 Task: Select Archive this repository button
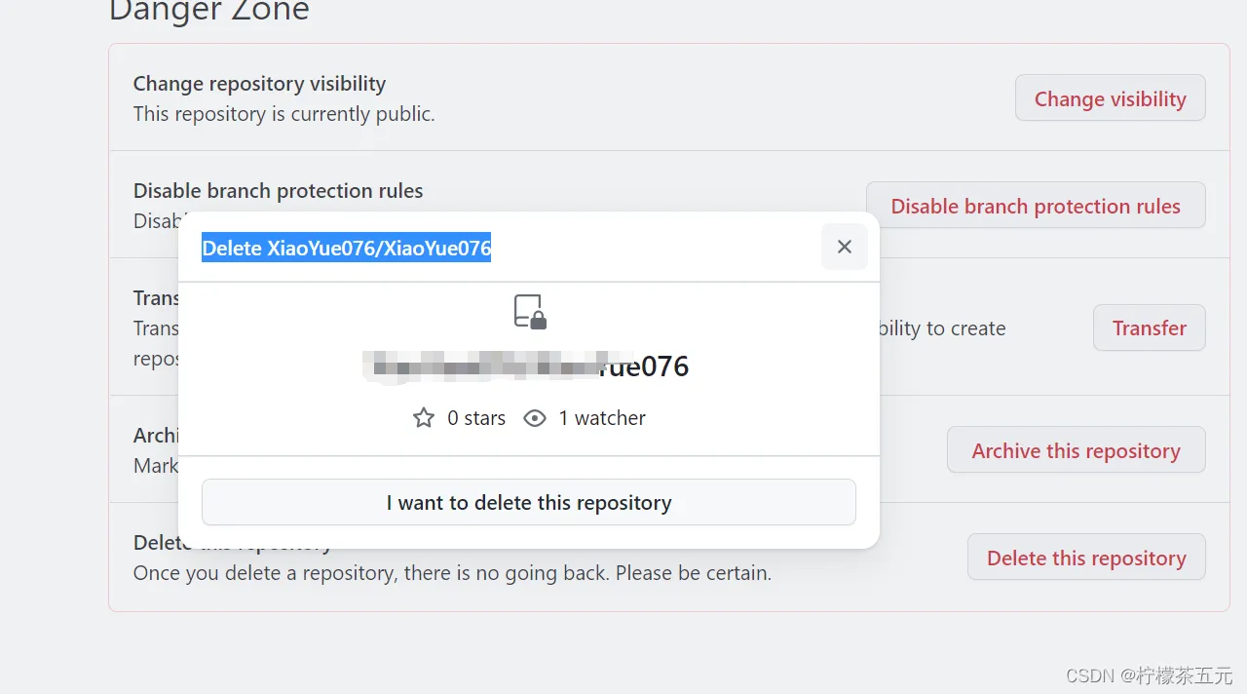pos(1076,450)
